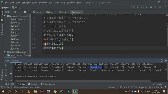Click the stop icon in top toolbar
Screen dimensions: 168x94
(x=160, y=7)
